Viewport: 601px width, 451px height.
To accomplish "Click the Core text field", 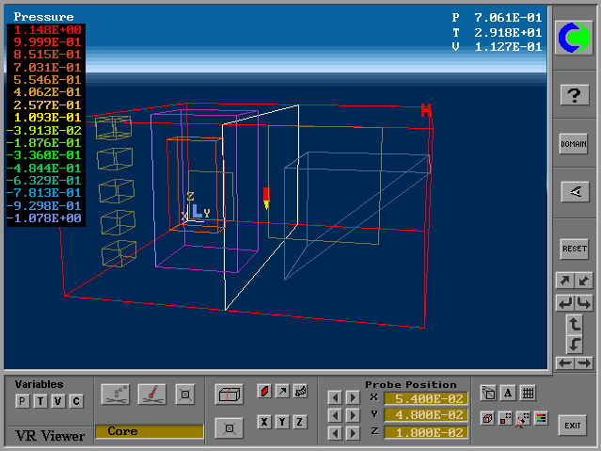I will (149, 431).
